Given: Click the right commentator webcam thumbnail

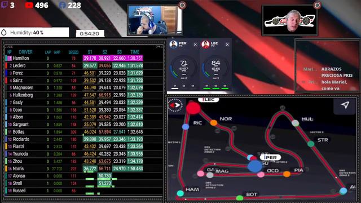Looking at the screenshot, I should [x=290, y=20].
